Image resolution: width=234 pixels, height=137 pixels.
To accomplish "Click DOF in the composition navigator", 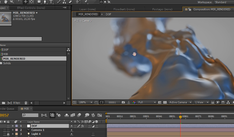I will [108, 14].
